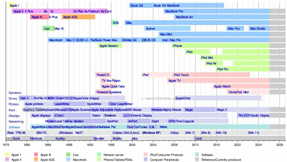The image size is (287, 162).
Task: Open the Apple QuickTake link
Action: [x=113, y=86]
